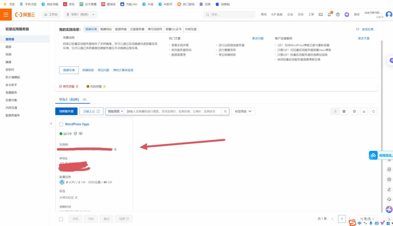Switch to grid card view icon
This screenshot has height=226, width=393.
click(344, 111)
